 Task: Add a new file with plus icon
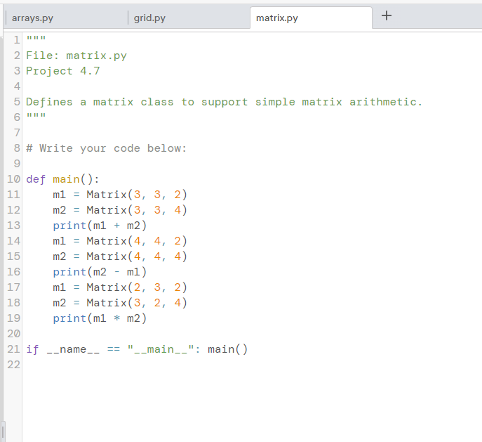pyautogui.click(x=387, y=15)
